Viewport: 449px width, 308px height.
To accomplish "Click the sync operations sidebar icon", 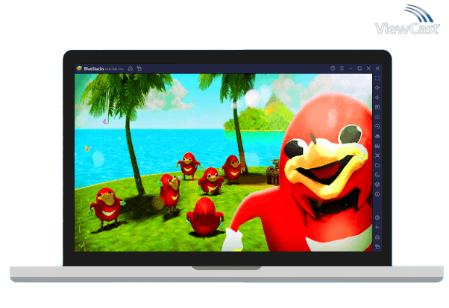I will click(x=377, y=126).
